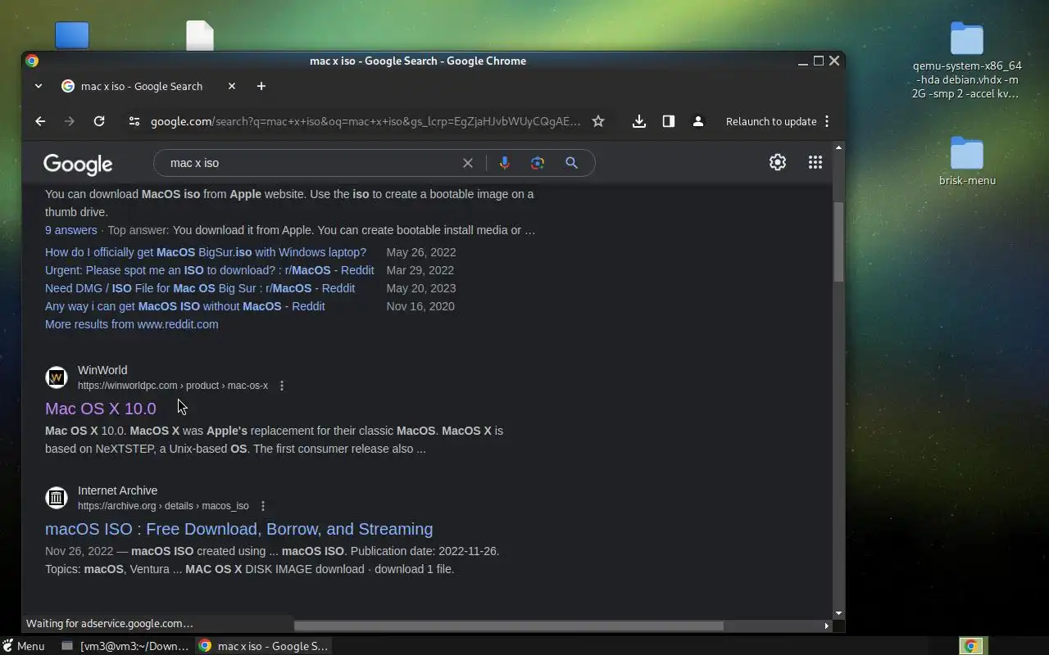
Task: Expand the tab search dropdown arrow
Action: click(38, 86)
